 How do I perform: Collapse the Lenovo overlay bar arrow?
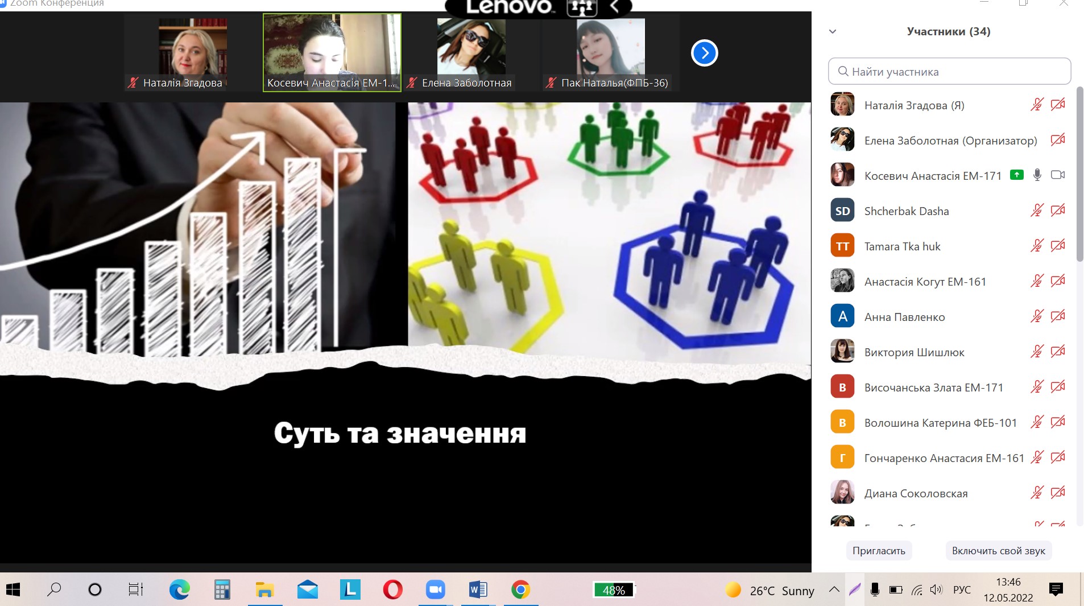point(614,7)
